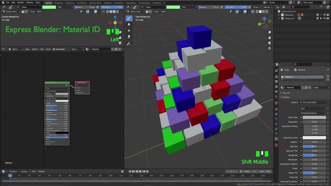
Task: Open GGX distribution dropdown in properties
Action: click(313, 109)
